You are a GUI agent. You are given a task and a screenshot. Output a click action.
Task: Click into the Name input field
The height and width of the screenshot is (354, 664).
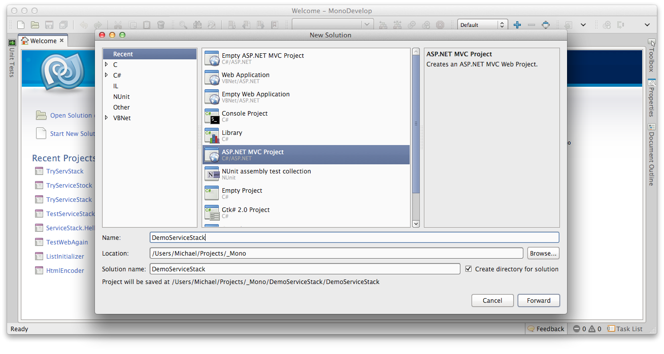point(354,237)
